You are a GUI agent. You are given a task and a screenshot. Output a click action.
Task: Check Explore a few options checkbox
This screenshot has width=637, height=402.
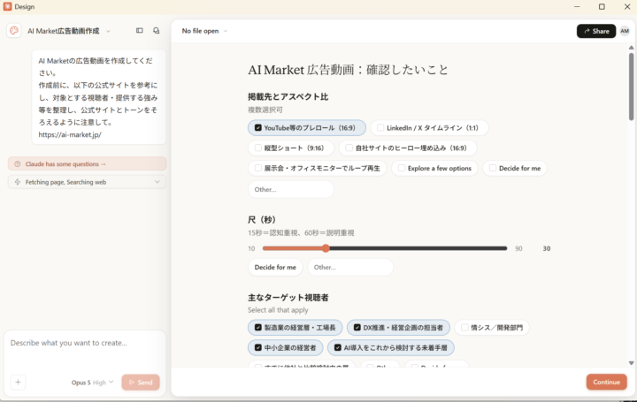[434, 168]
